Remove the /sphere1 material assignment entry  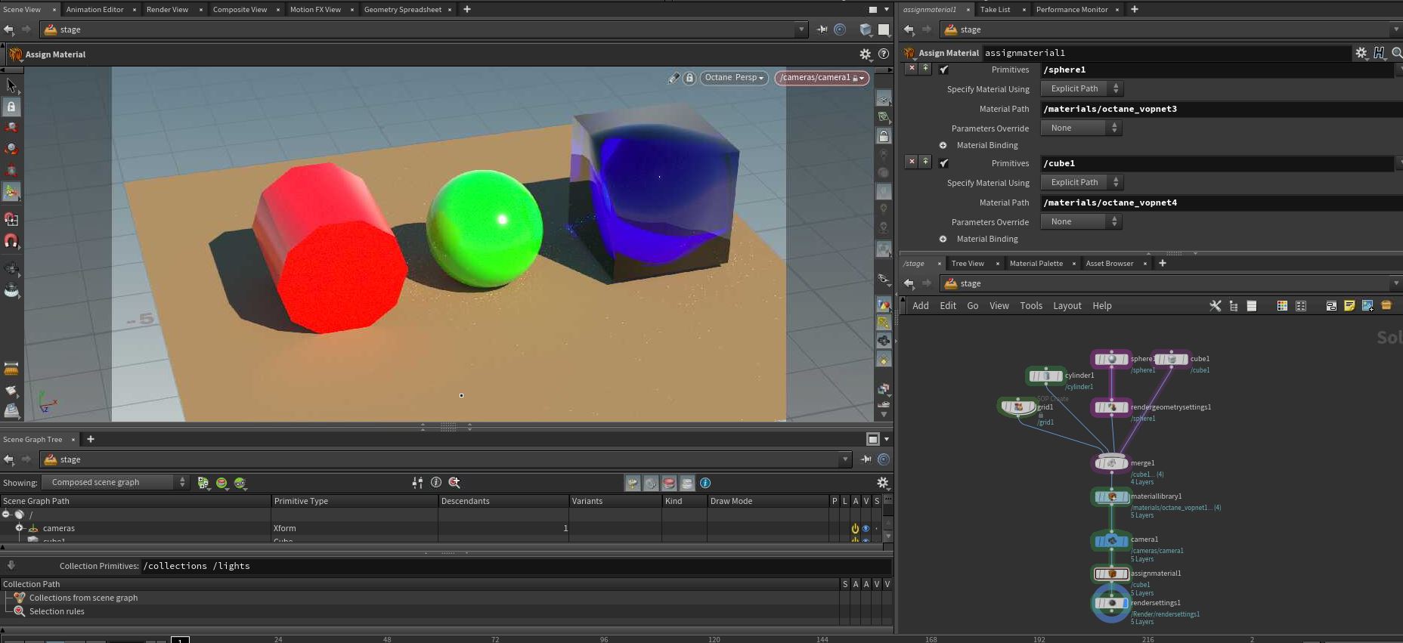click(912, 68)
